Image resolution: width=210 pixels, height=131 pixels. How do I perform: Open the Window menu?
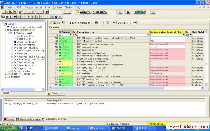(68, 7)
